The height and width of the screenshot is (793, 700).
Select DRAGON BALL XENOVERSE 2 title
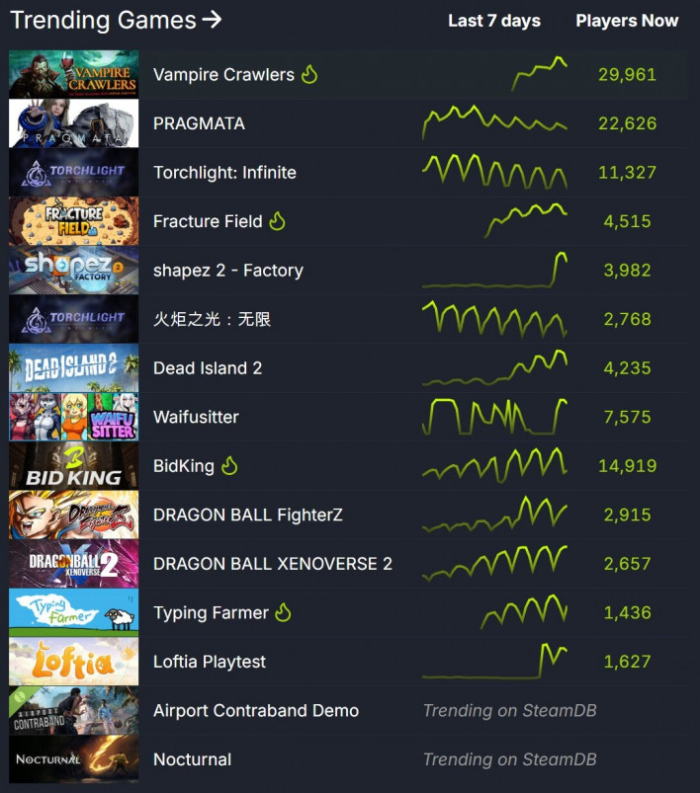tap(273, 563)
